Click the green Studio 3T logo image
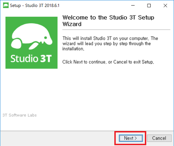This screenshot has width=174, height=146. pos(31,43)
